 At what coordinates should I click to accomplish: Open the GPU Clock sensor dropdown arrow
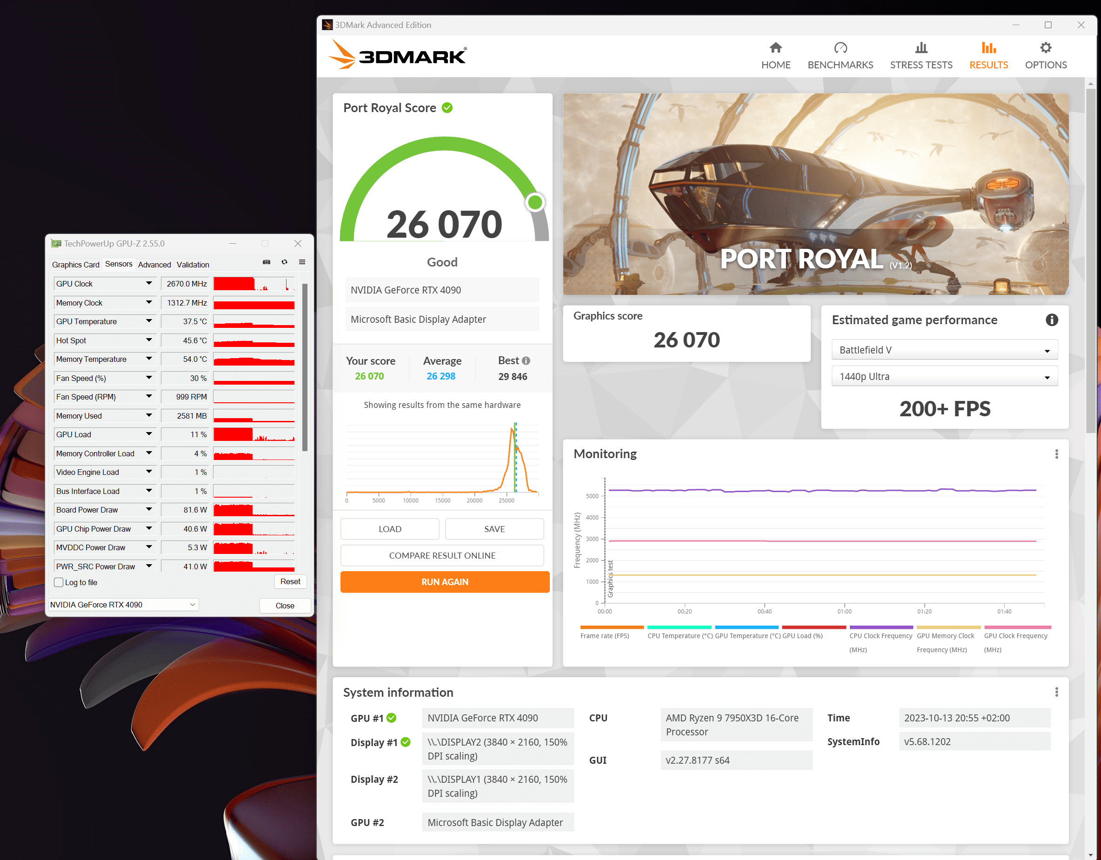point(149,284)
